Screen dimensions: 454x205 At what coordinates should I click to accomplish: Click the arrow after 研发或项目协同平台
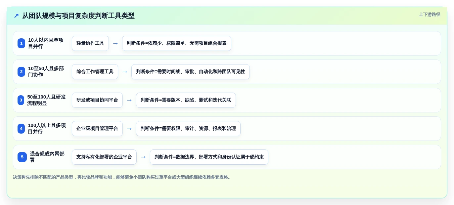[129, 100]
